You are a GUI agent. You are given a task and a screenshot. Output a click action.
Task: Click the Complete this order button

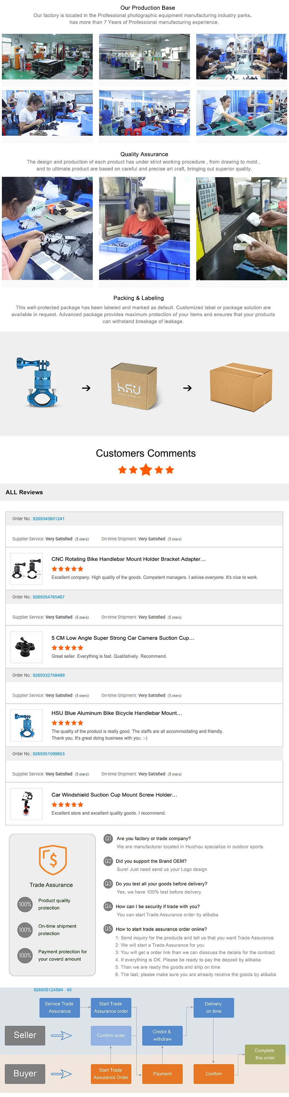point(264,1054)
